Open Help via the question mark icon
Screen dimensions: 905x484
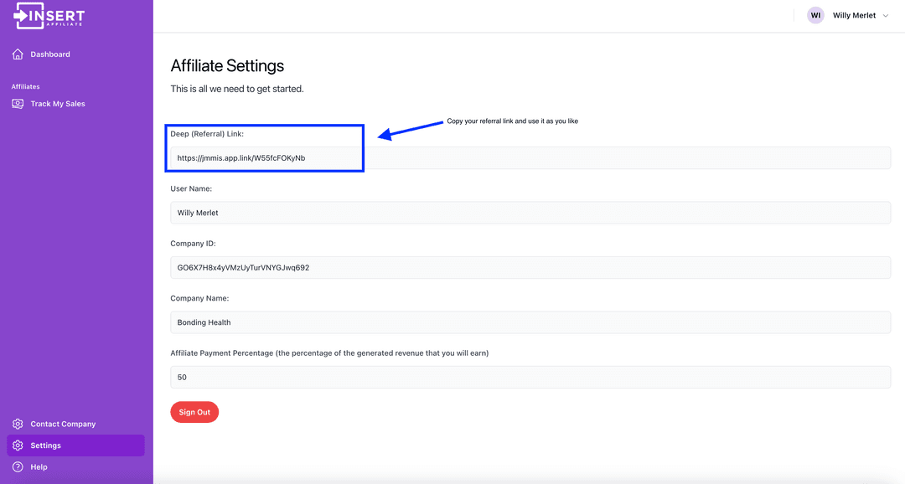click(x=18, y=466)
